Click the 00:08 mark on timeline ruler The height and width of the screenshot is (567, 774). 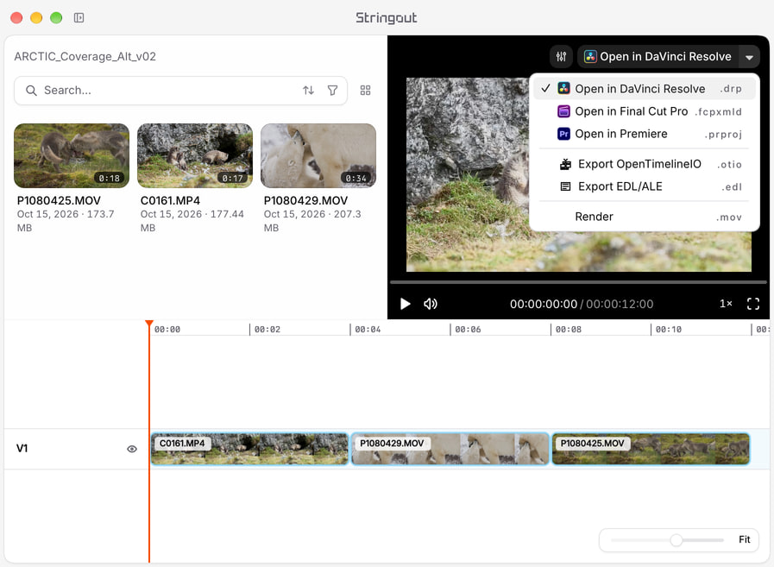[568, 330]
